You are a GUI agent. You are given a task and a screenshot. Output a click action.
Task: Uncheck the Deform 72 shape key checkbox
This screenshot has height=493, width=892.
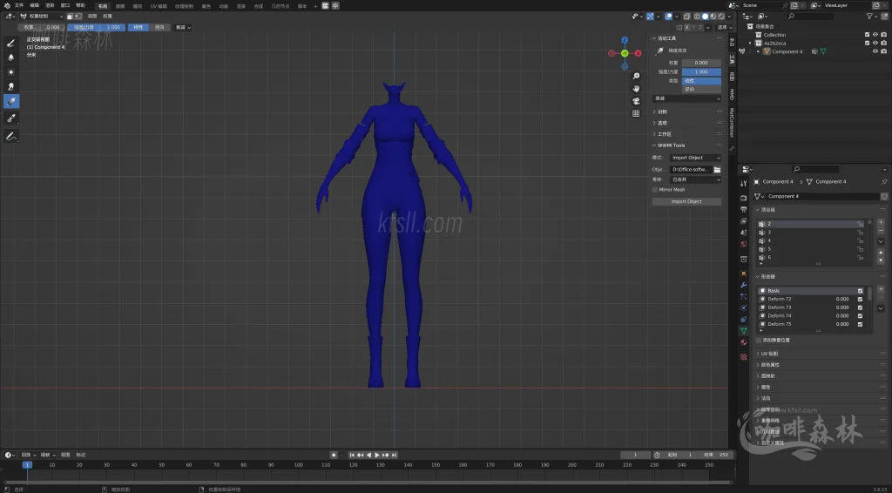[860, 299]
